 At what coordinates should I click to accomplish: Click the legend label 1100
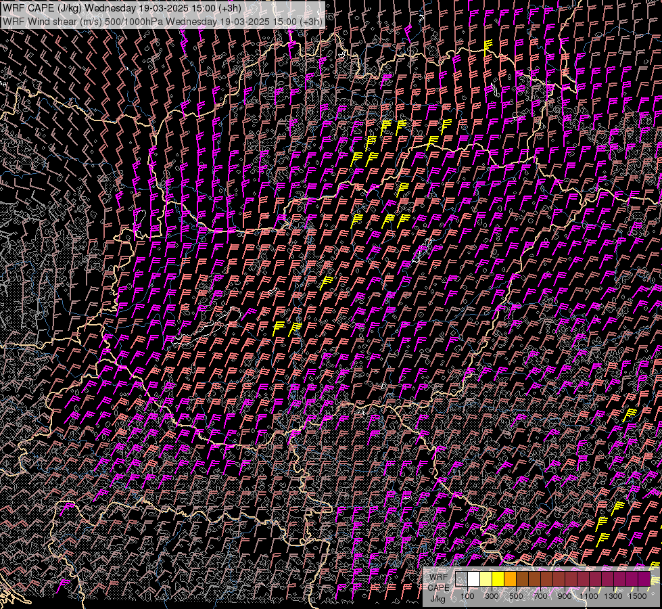(x=588, y=596)
